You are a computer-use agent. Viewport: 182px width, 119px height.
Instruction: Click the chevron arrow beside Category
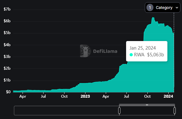click(177, 8)
